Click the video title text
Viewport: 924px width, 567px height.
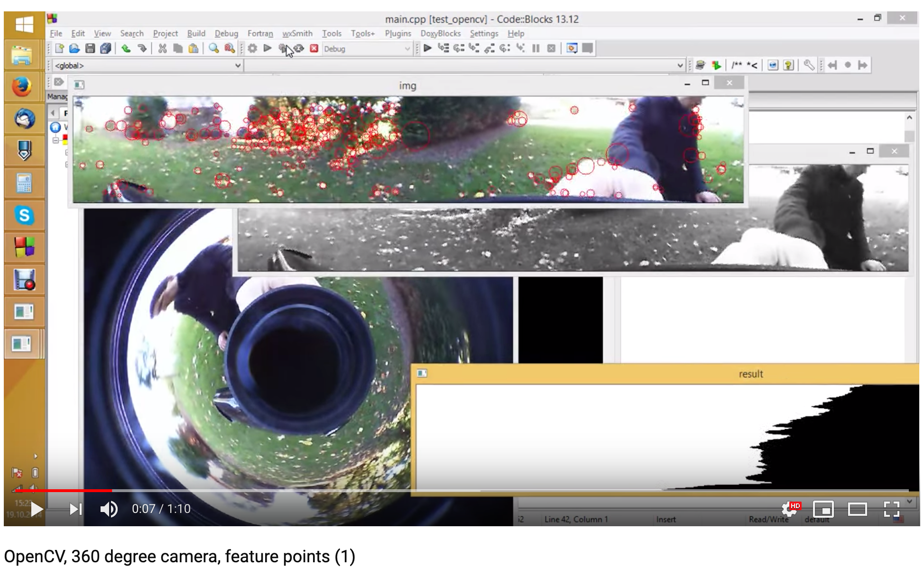(x=179, y=556)
